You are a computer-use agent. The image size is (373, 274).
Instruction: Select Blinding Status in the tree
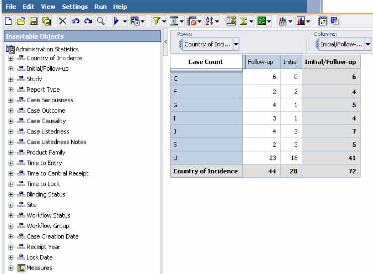pyautogui.click(x=46, y=194)
